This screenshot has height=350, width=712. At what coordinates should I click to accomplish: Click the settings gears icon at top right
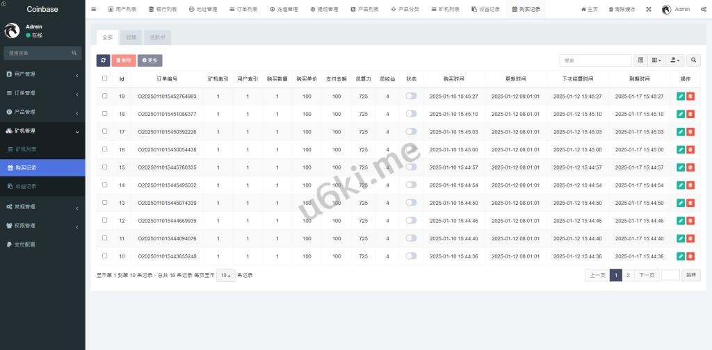(x=703, y=10)
